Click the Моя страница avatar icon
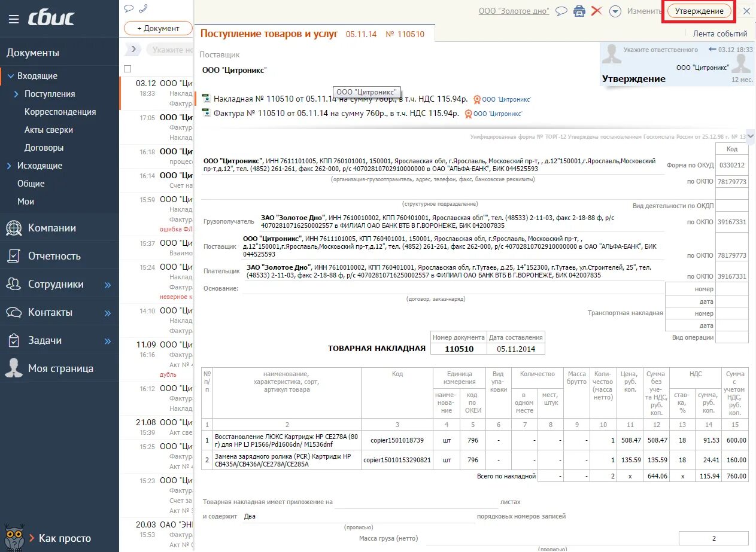 pos(14,368)
